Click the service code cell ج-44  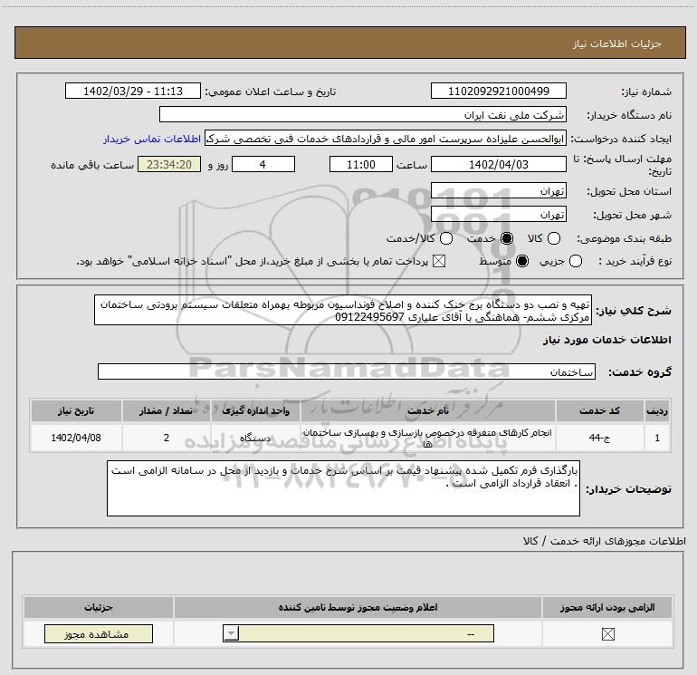[599, 438]
